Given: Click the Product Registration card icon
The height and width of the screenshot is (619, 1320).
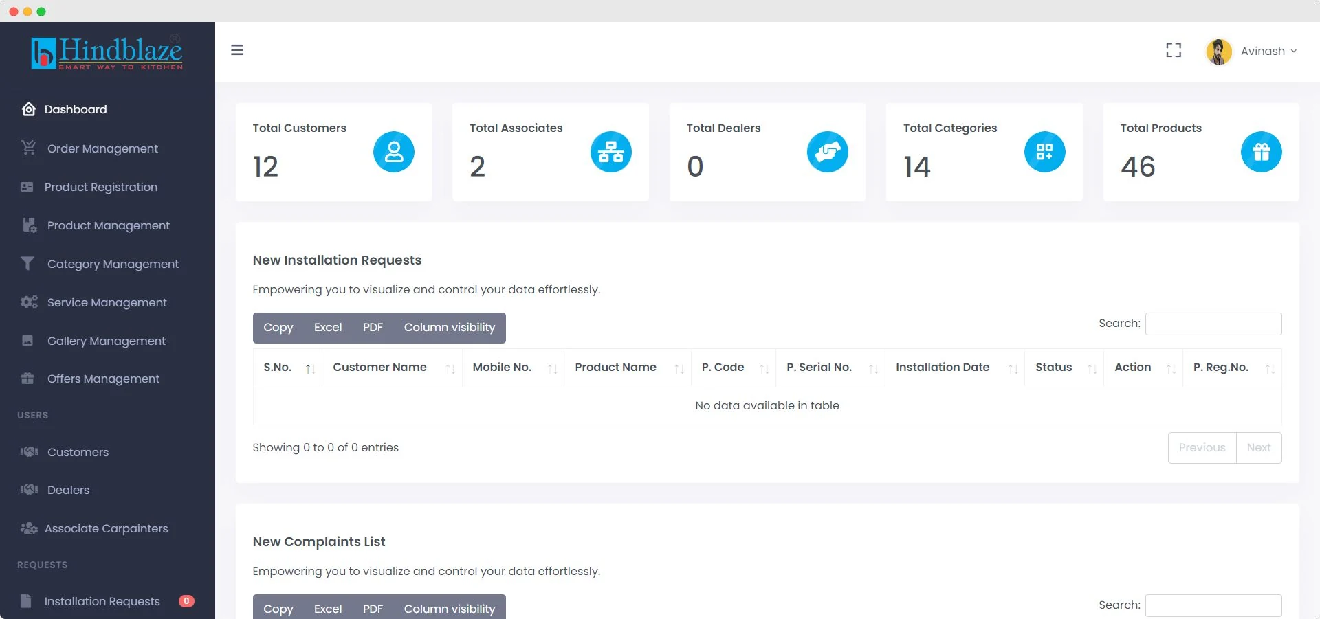Looking at the screenshot, I should pos(27,187).
